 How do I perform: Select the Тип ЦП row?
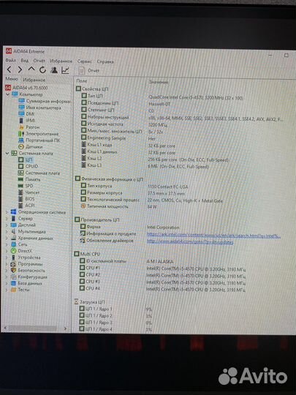click(x=162, y=97)
